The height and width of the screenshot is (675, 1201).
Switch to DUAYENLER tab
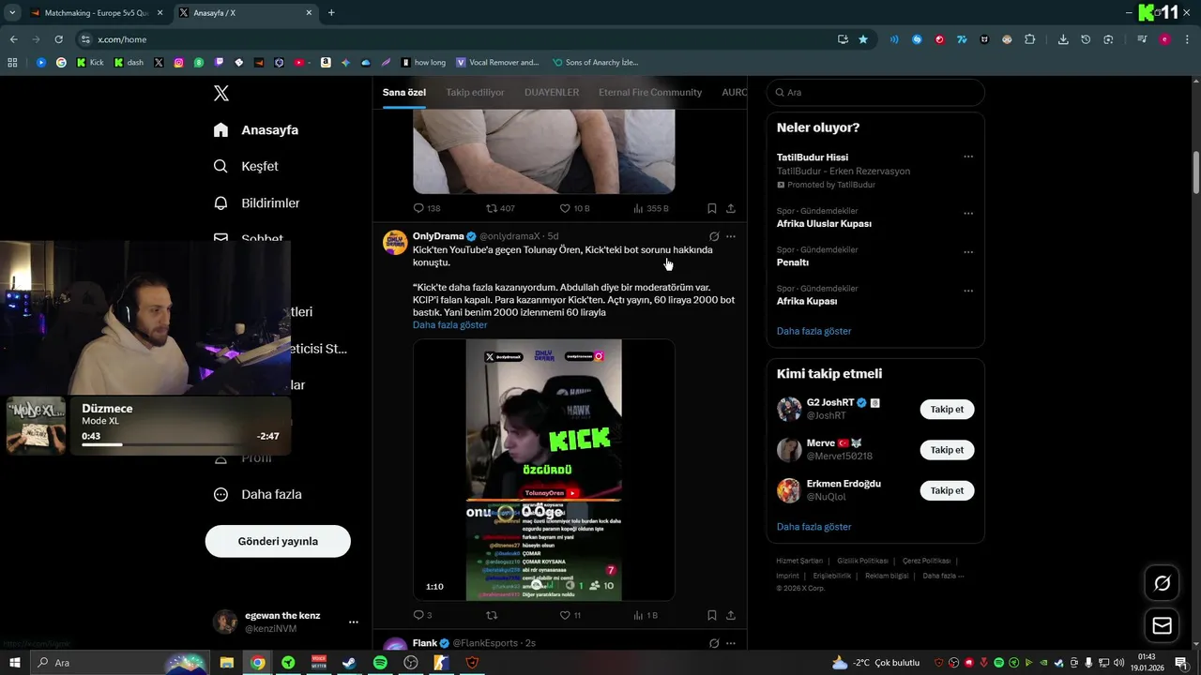tap(552, 92)
